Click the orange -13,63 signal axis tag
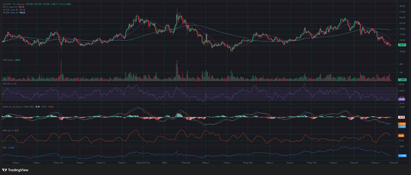This screenshot has height=175, width=411. 402,124
